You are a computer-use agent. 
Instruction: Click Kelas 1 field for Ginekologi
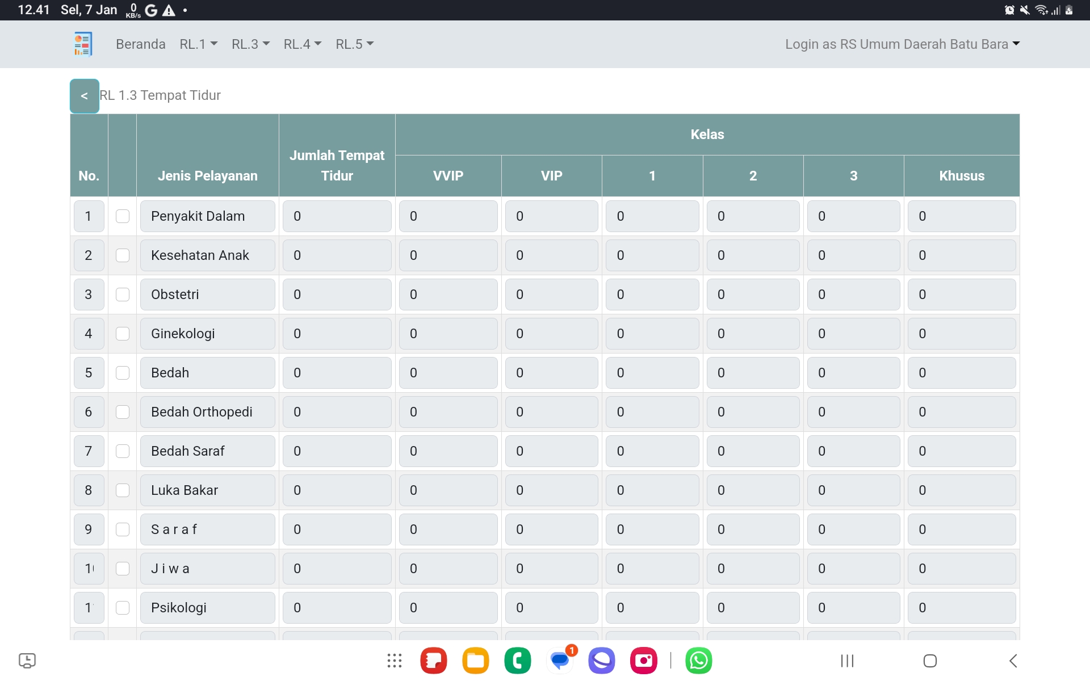tap(652, 334)
